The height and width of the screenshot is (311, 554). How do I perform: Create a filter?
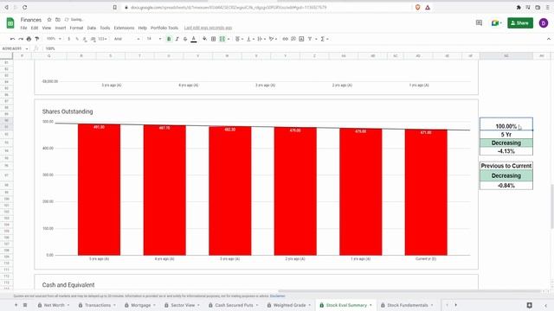310,39
